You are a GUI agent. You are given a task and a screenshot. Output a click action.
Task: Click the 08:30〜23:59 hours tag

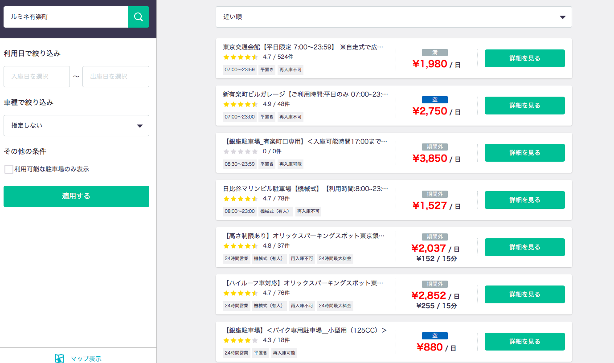(240, 164)
